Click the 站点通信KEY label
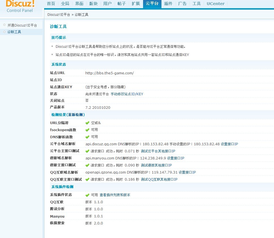Image resolution: width=274 pixels, height=238 pixels. 61,87
